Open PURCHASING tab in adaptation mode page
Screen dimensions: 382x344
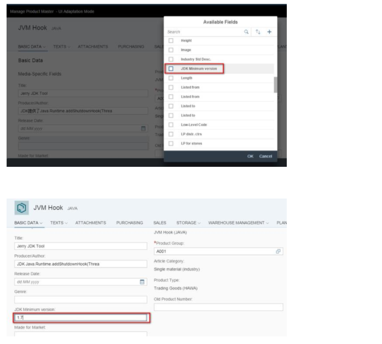tap(131, 46)
